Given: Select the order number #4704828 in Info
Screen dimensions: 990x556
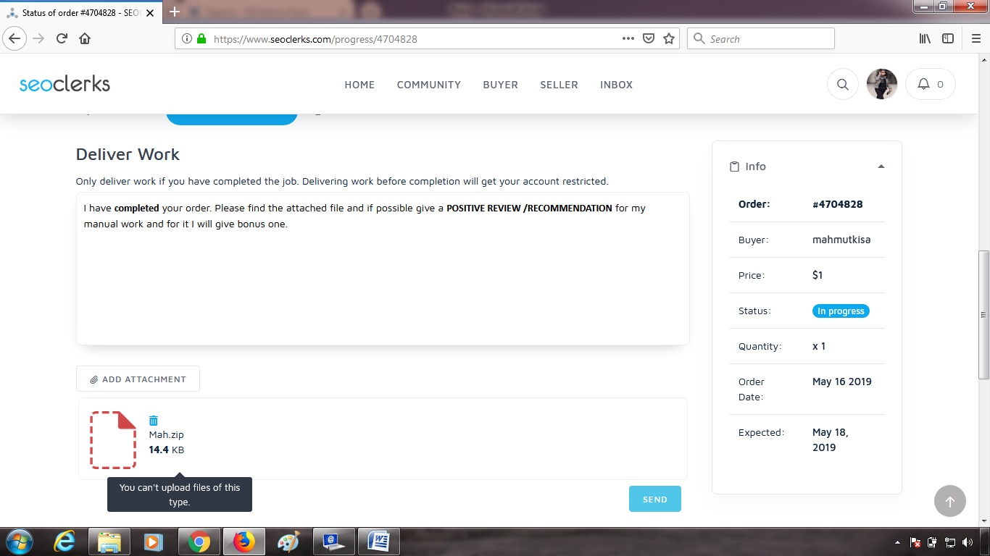Looking at the screenshot, I should pyautogui.click(x=838, y=204).
